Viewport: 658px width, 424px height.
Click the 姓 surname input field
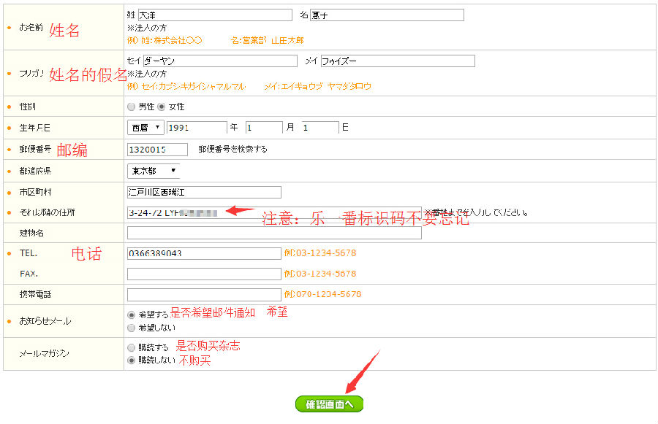coord(214,15)
